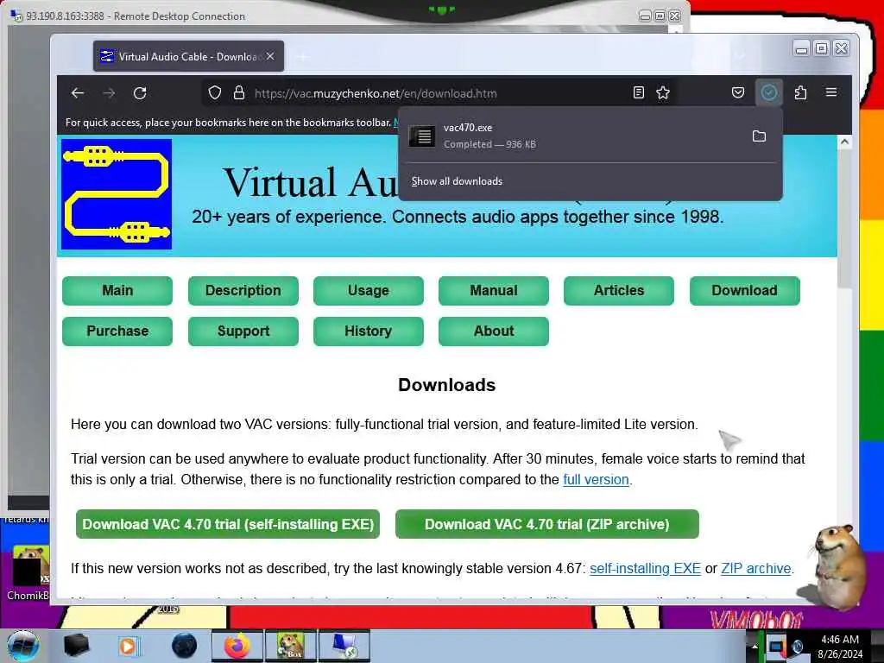Click the Virtual Audio Cable logo image
The height and width of the screenshot is (663, 884).
117,194
